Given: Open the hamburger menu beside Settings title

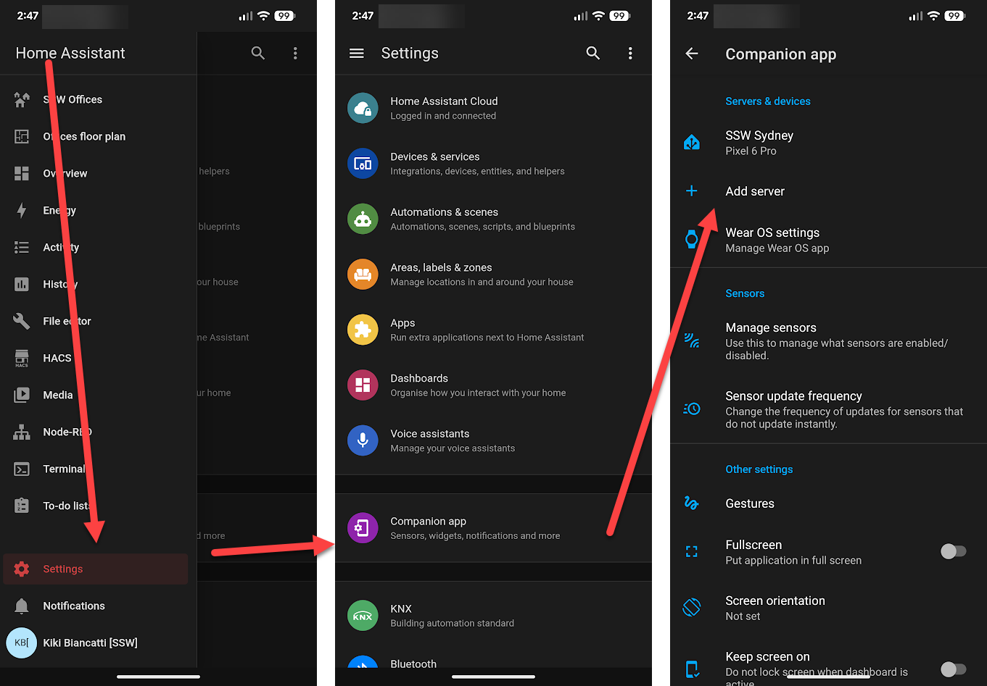Looking at the screenshot, I should [357, 53].
